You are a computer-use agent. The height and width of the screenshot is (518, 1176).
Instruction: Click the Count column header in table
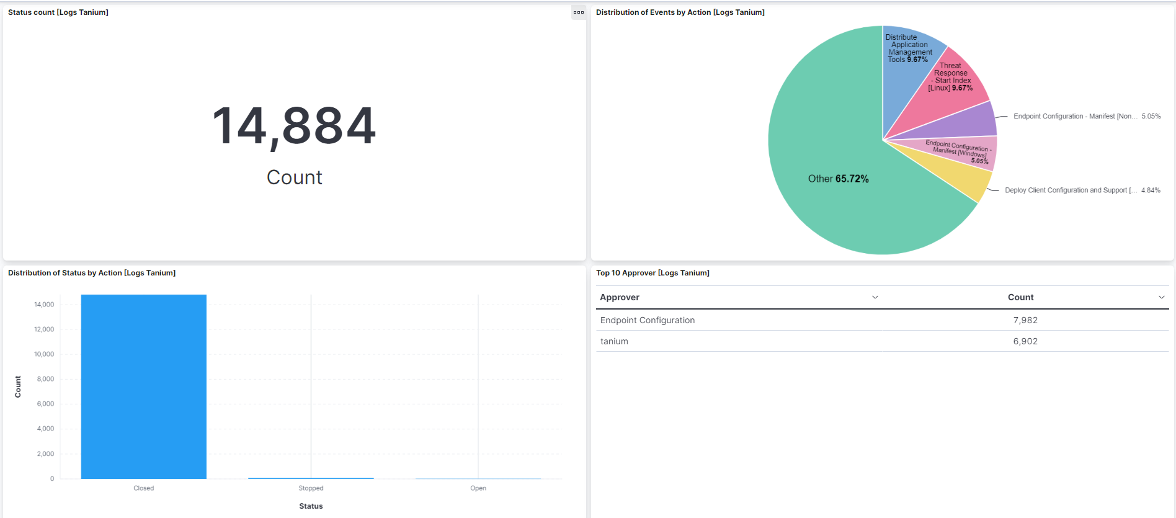[1020, 297]
